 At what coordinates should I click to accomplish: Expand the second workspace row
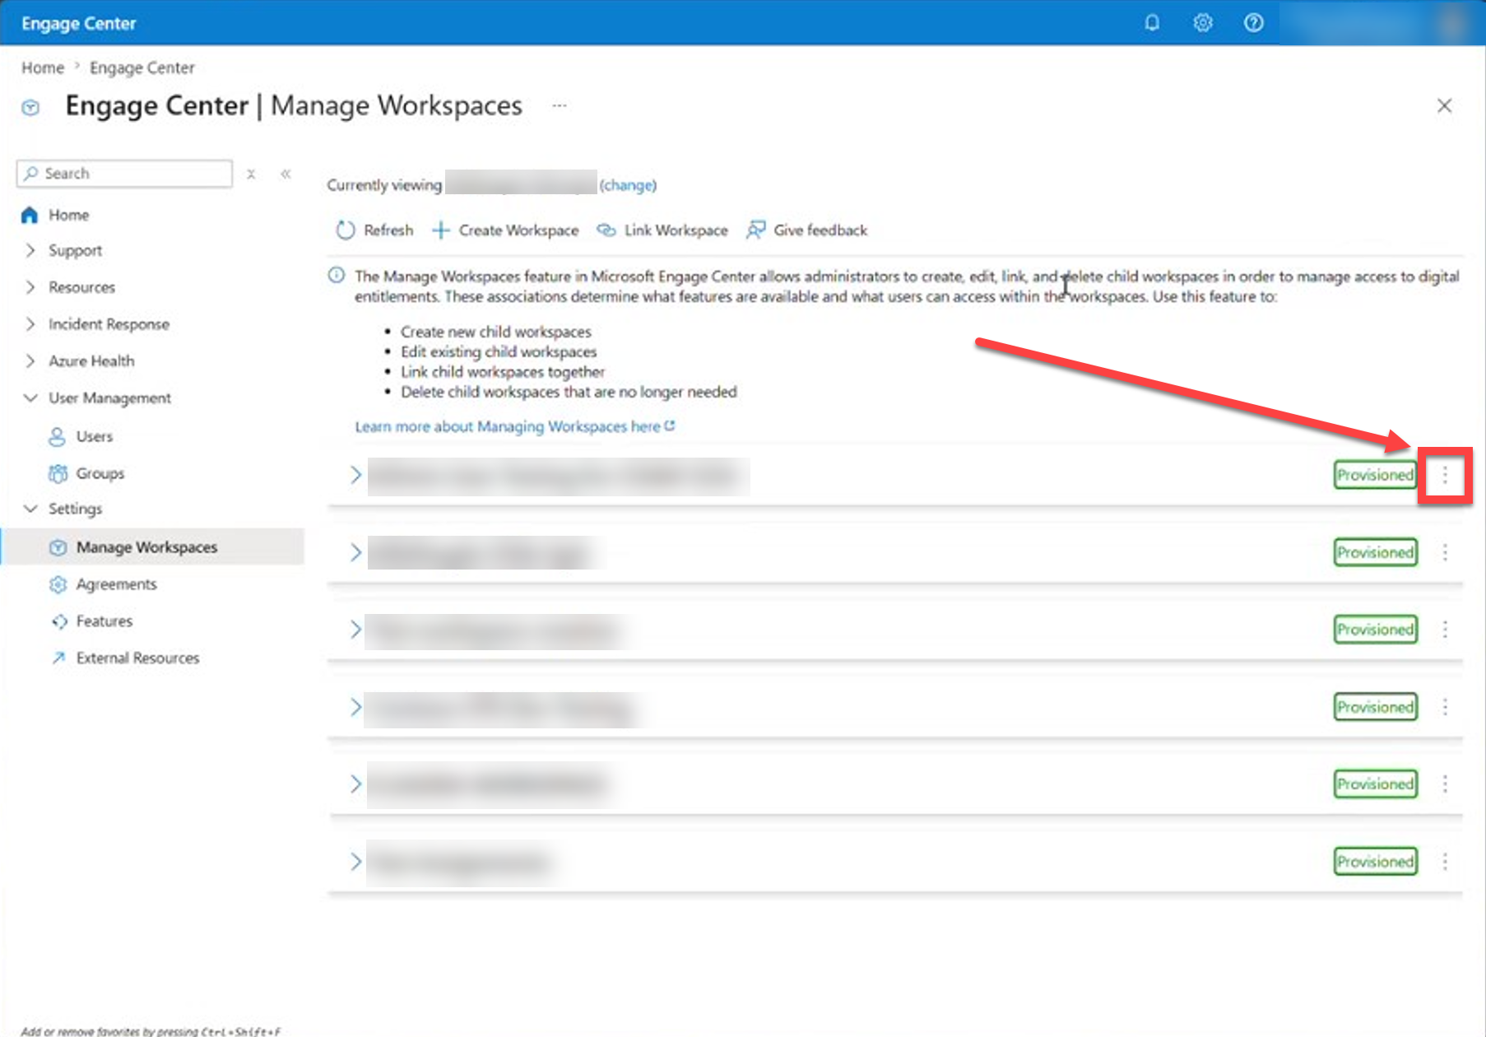tap(355, 552)
